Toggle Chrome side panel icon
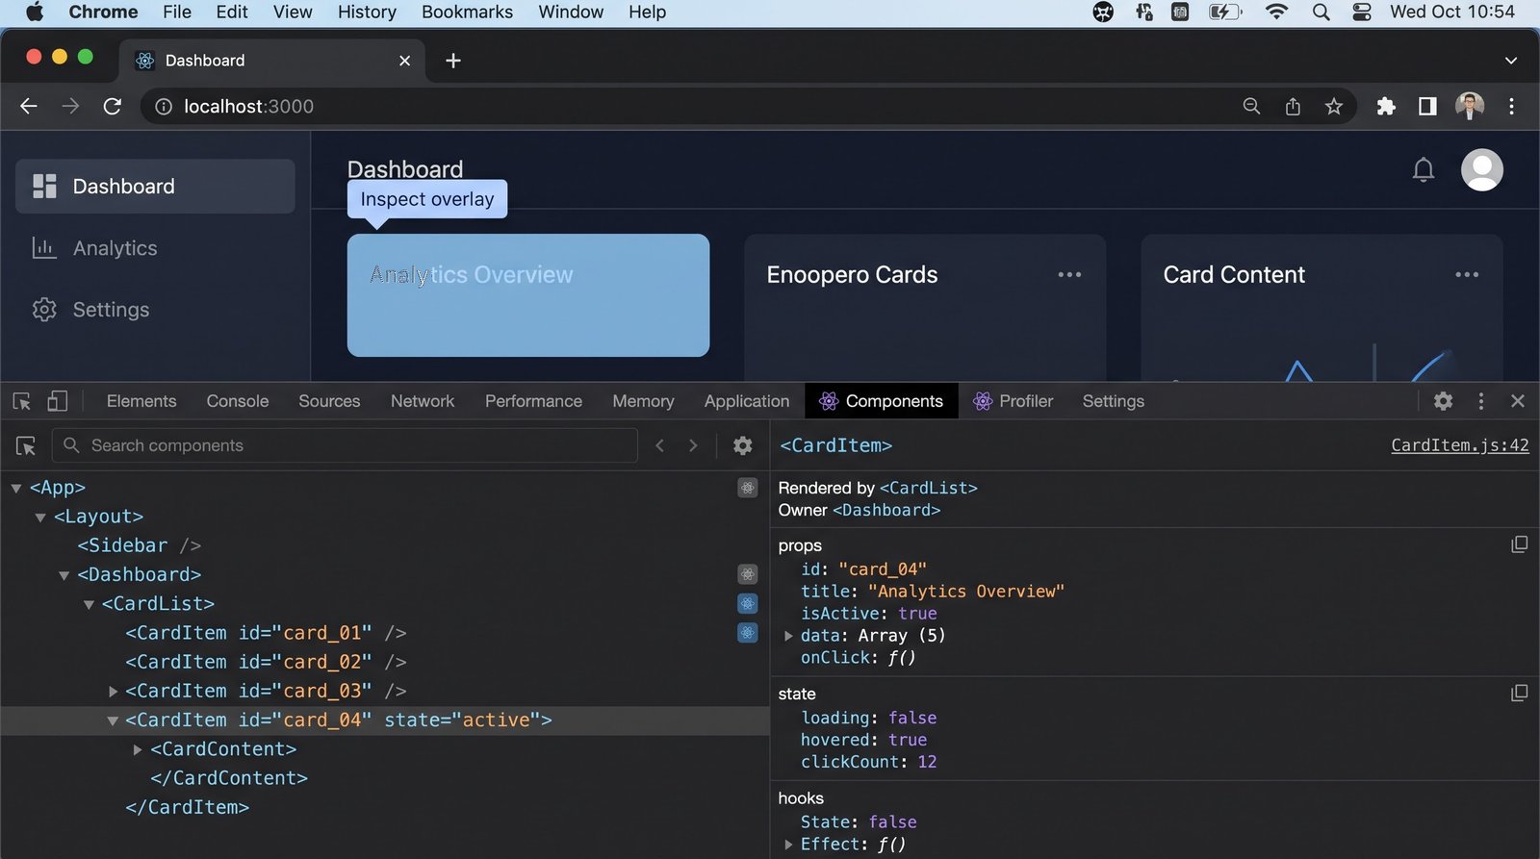Screen dimensions: 1540x859 (x=1427, y=107)
